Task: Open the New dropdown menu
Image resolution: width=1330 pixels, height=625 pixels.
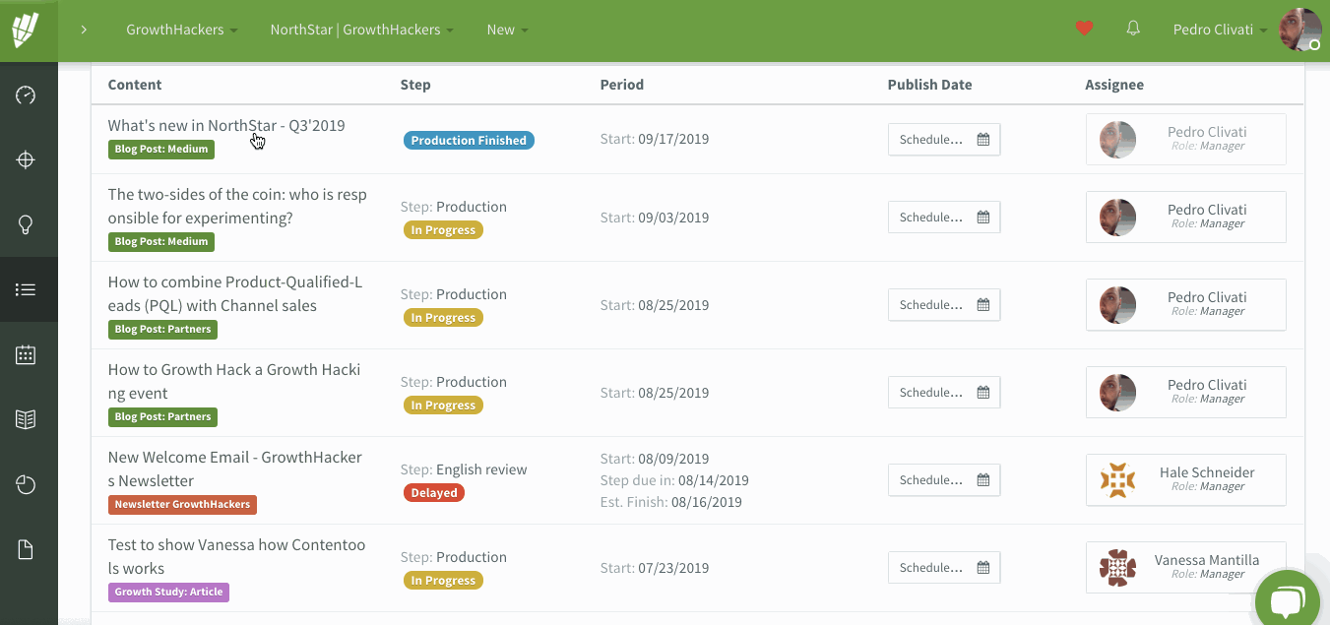Action: [507, 30]
